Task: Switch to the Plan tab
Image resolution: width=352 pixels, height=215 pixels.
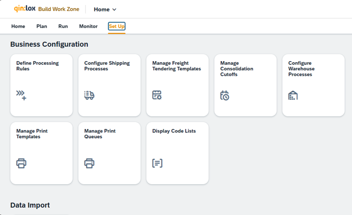Action: [42, 26]
